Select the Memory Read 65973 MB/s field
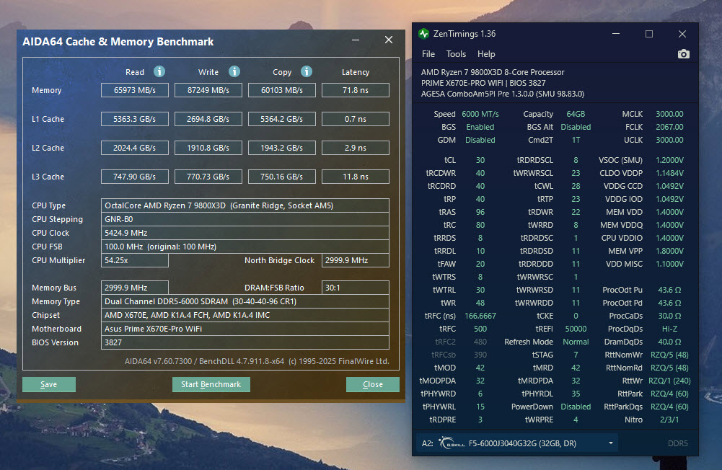This screenshot has height=470, width=722. click(x=134, y=90)
